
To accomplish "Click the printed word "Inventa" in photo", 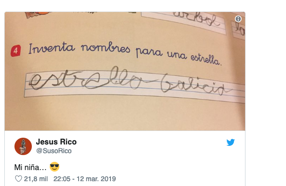I will click(52, 48).
